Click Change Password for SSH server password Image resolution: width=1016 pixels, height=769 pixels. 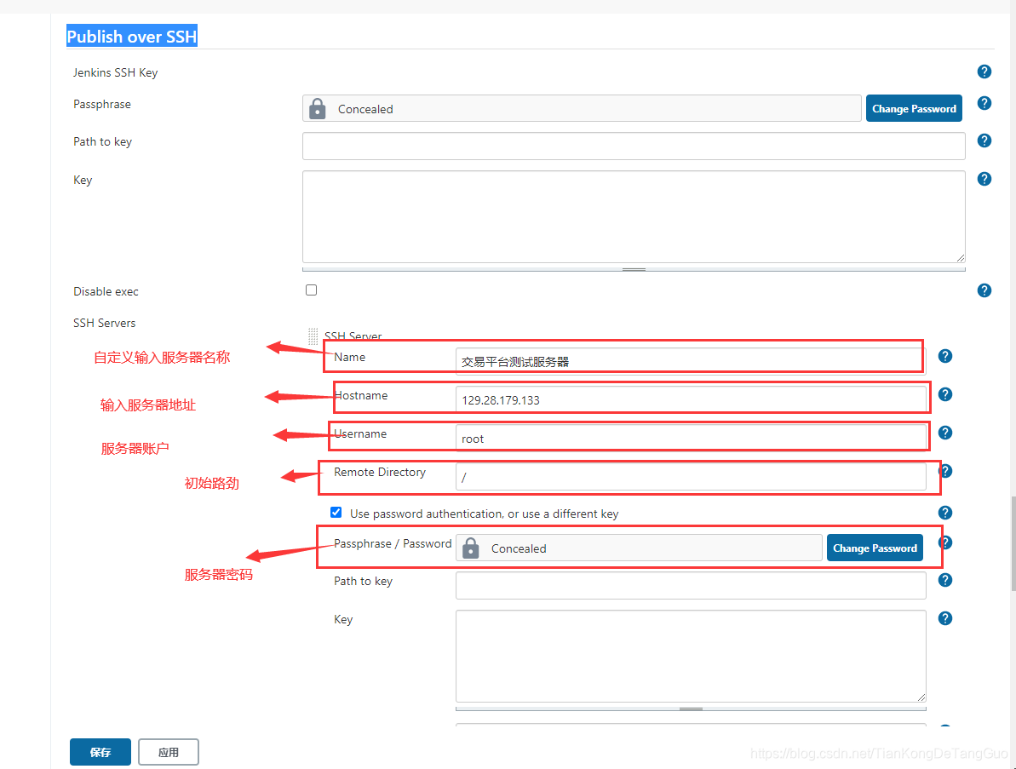tap(875, 548)
